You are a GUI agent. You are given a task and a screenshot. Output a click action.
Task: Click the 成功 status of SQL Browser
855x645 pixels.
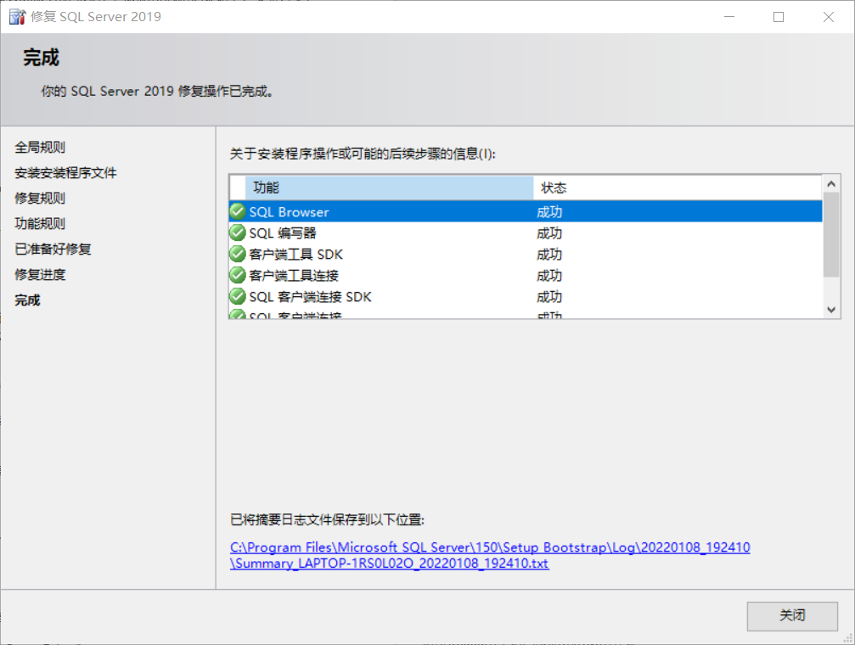pyautogui.click(x=549, y=211)
